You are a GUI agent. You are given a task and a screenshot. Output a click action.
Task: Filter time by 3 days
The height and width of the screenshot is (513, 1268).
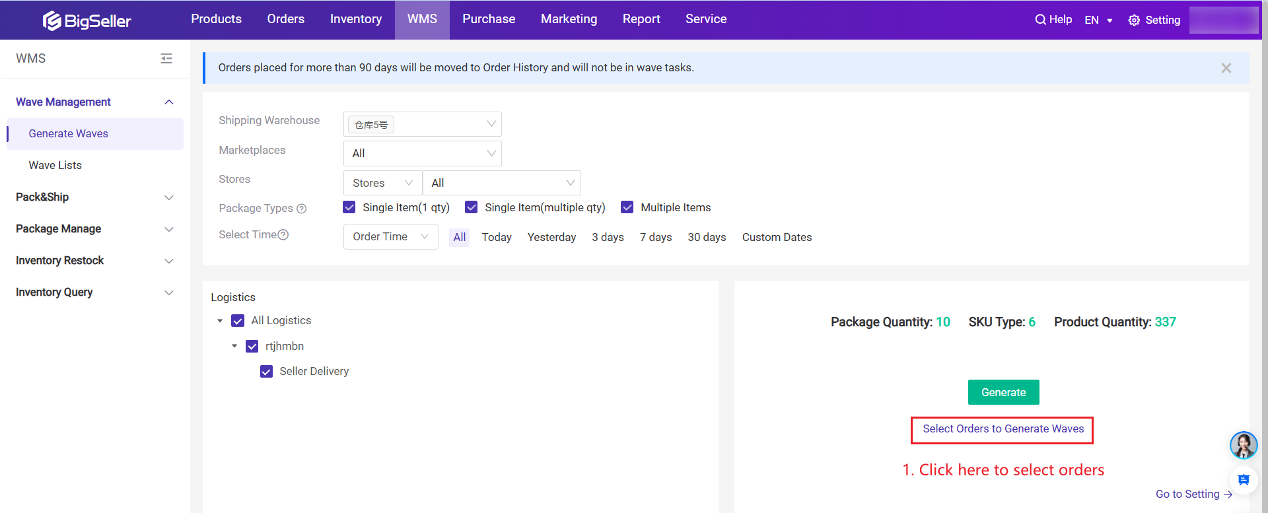pyautogui.click(x=608, y=238)
